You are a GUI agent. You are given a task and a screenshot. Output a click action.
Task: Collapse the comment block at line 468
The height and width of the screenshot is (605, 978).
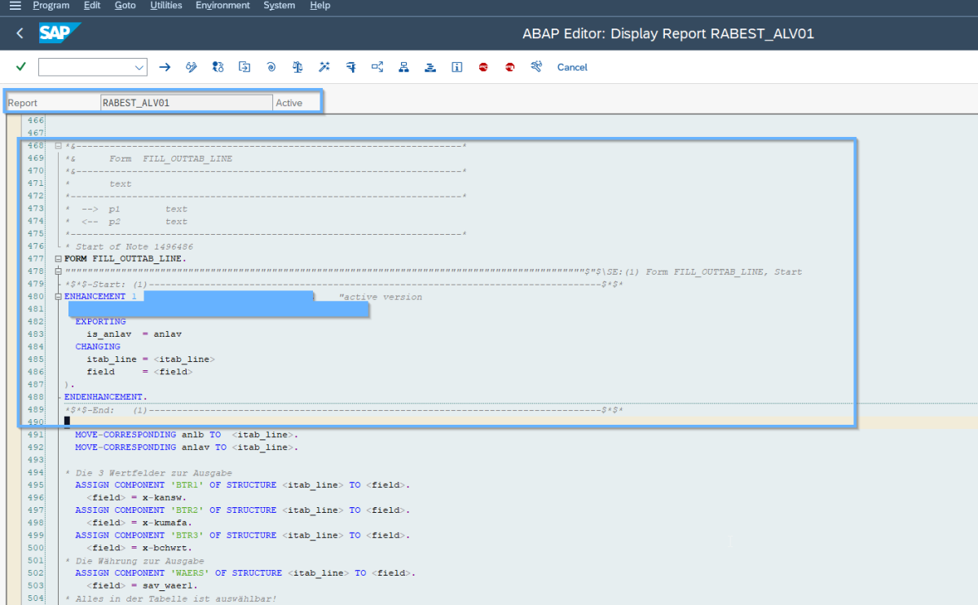58,146
